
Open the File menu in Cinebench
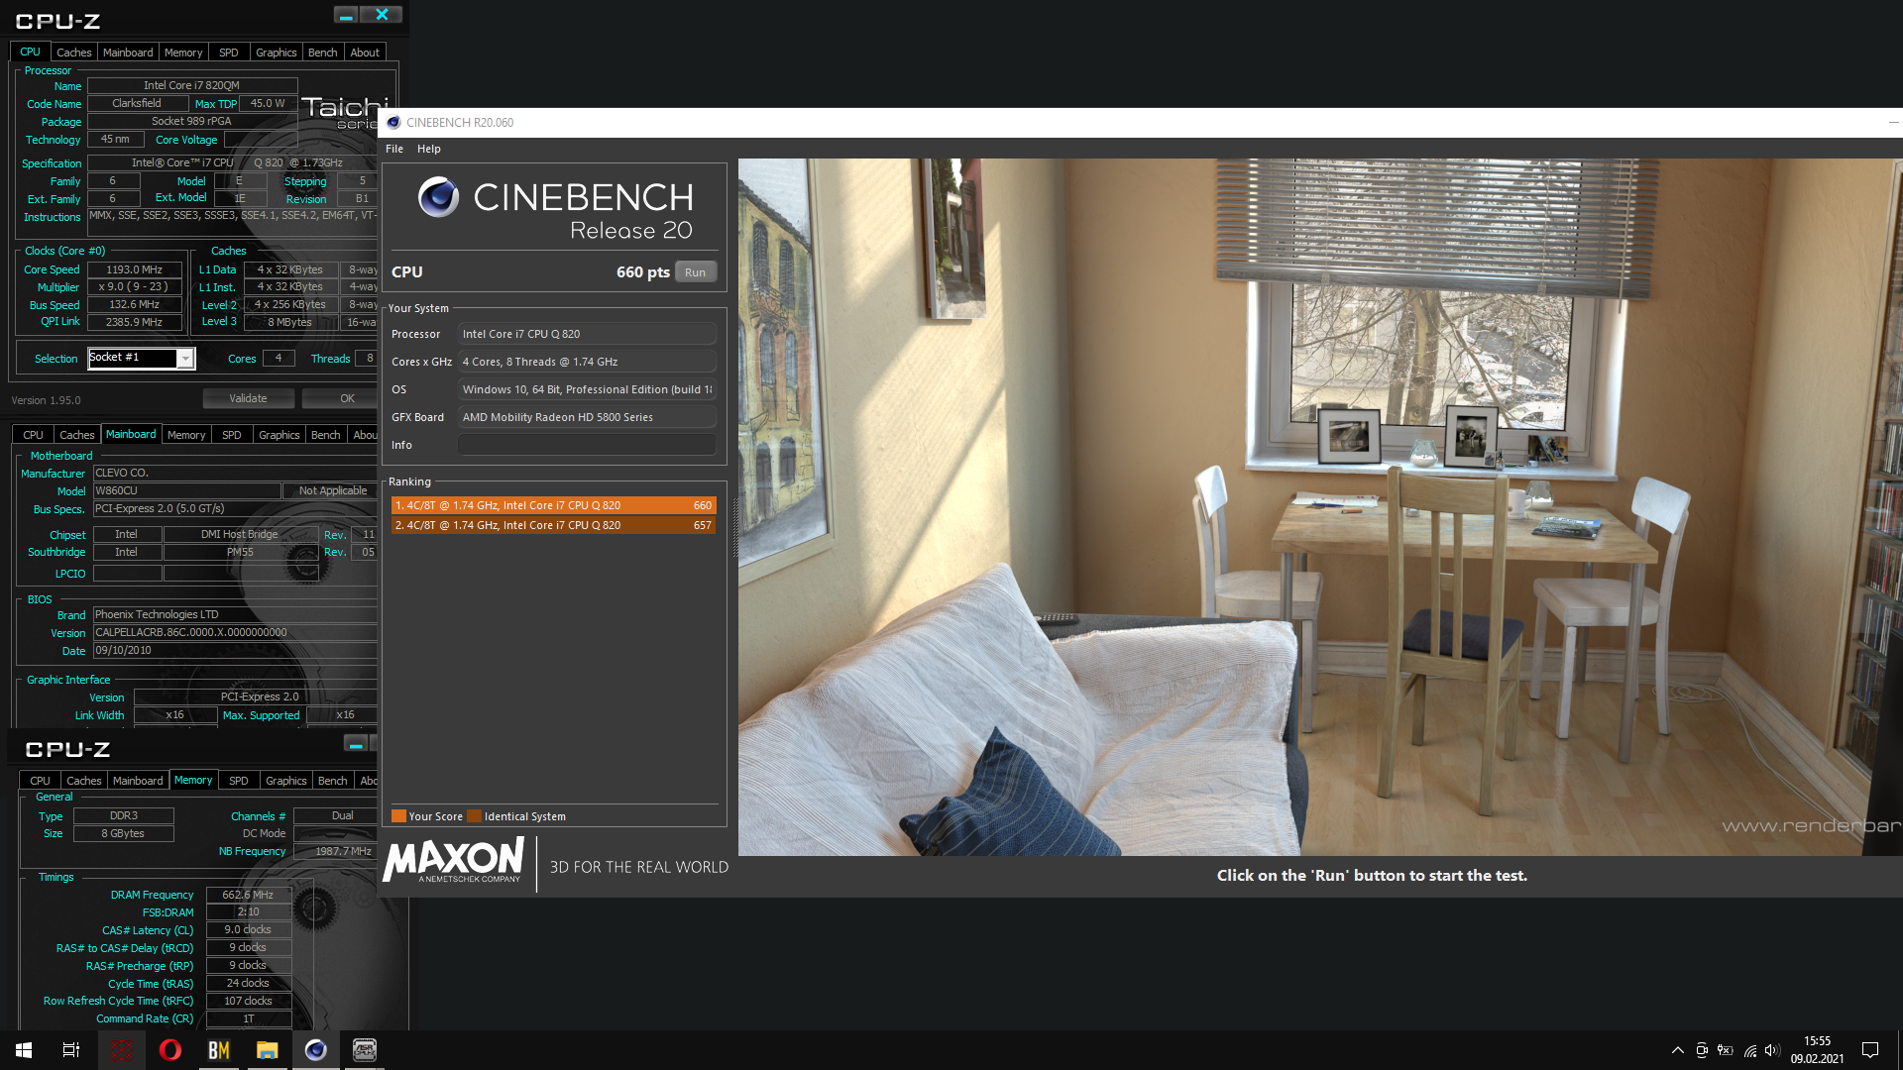[394, 149]
